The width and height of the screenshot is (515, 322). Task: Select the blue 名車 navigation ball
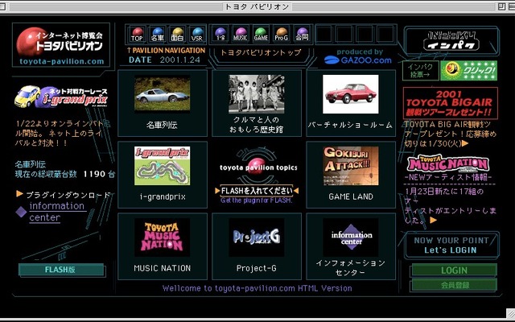[x=158, y=34]
